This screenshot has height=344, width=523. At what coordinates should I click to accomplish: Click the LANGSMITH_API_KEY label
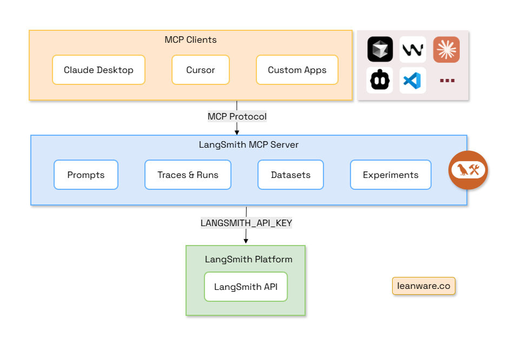[246, 223]
